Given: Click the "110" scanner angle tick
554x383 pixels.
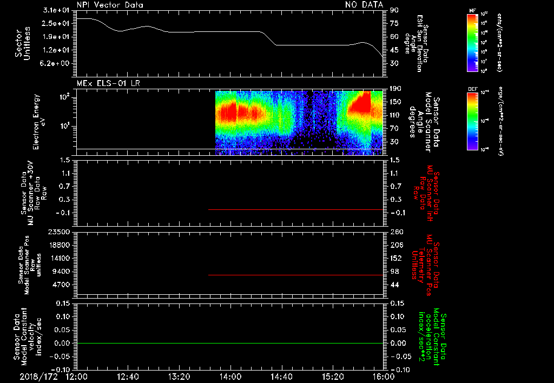Looking at the screenshot, I should tap(395, 115).
